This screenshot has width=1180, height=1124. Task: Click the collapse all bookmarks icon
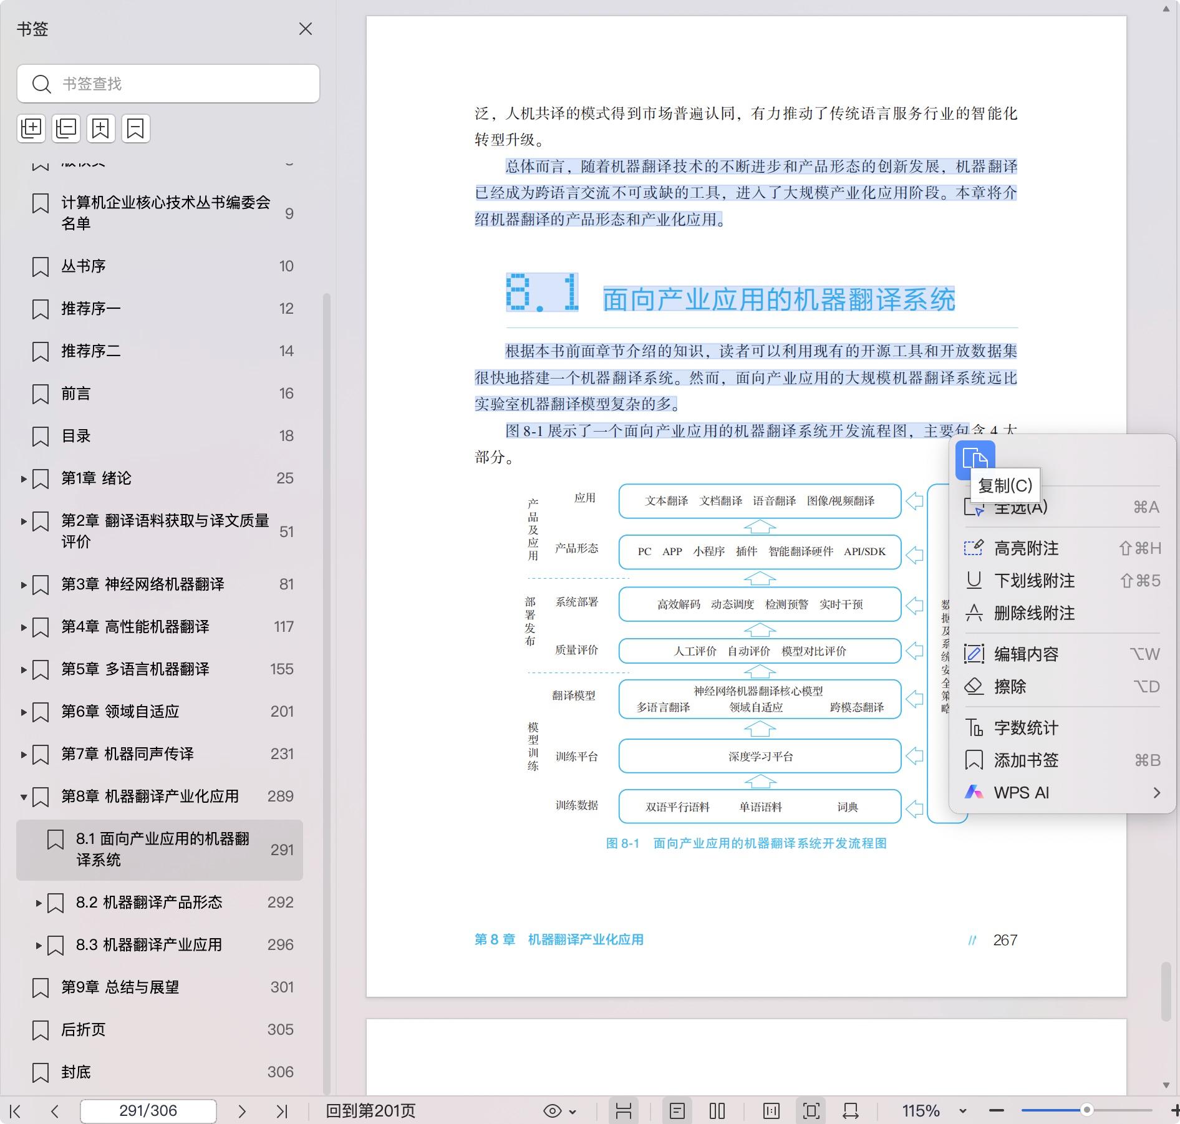pyautogui.click(x=66, y=128)
